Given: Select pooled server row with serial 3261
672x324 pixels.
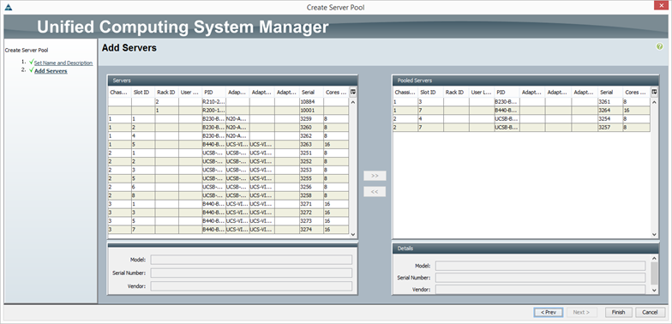Looking at the screenshot, I should click(521, 102).
